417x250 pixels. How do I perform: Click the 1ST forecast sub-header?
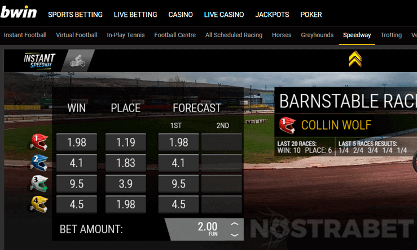(176, 126)
